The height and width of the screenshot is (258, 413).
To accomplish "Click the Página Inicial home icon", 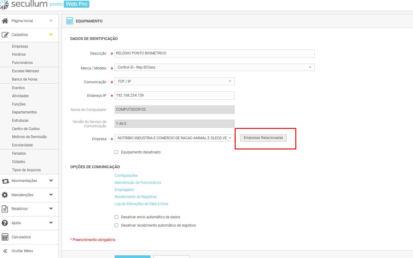I will click(x=5, y=21).
